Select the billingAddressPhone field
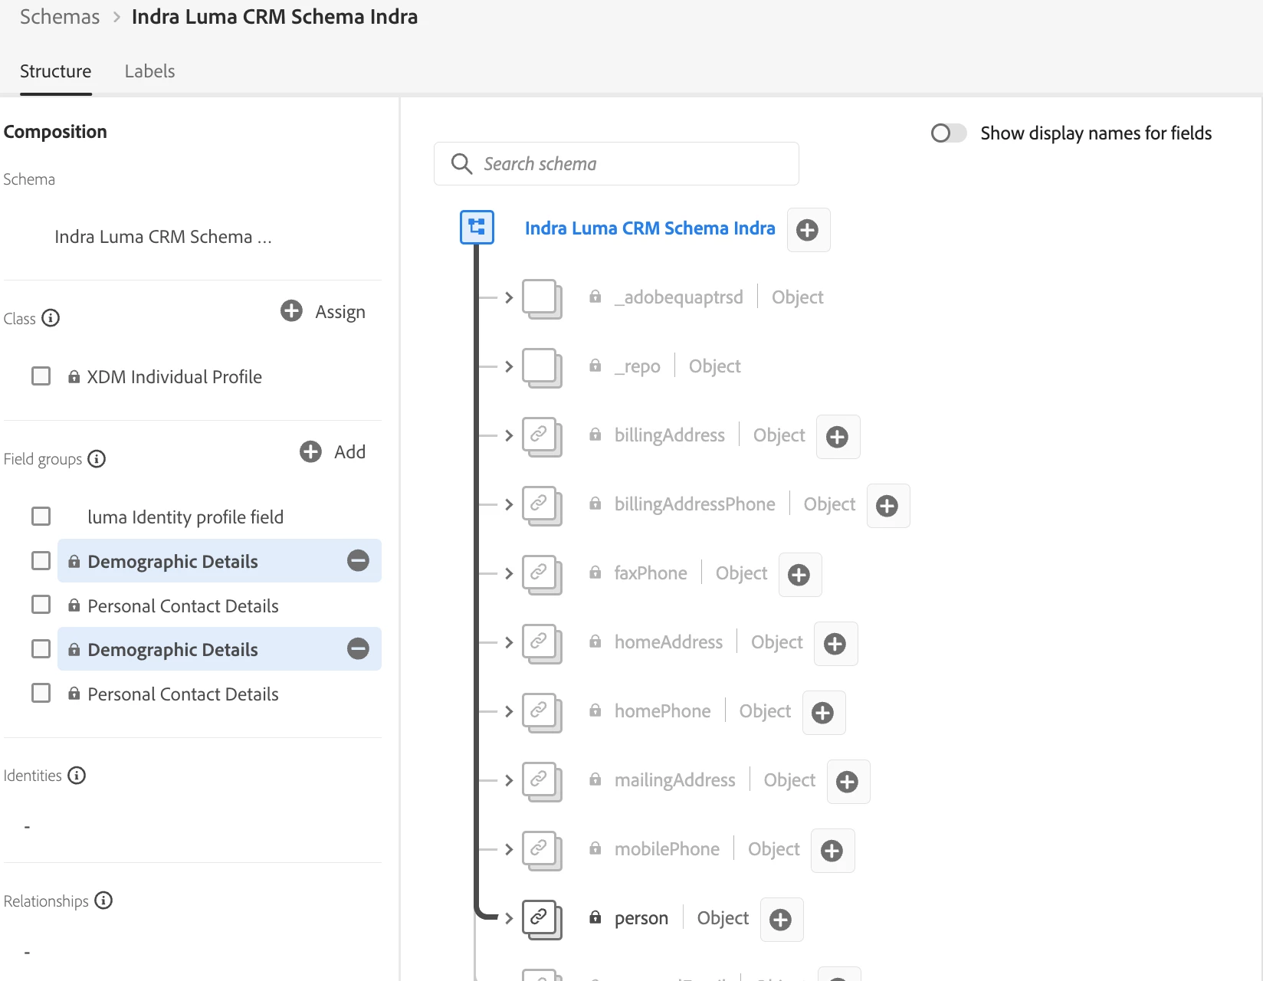 click(694, 504)
